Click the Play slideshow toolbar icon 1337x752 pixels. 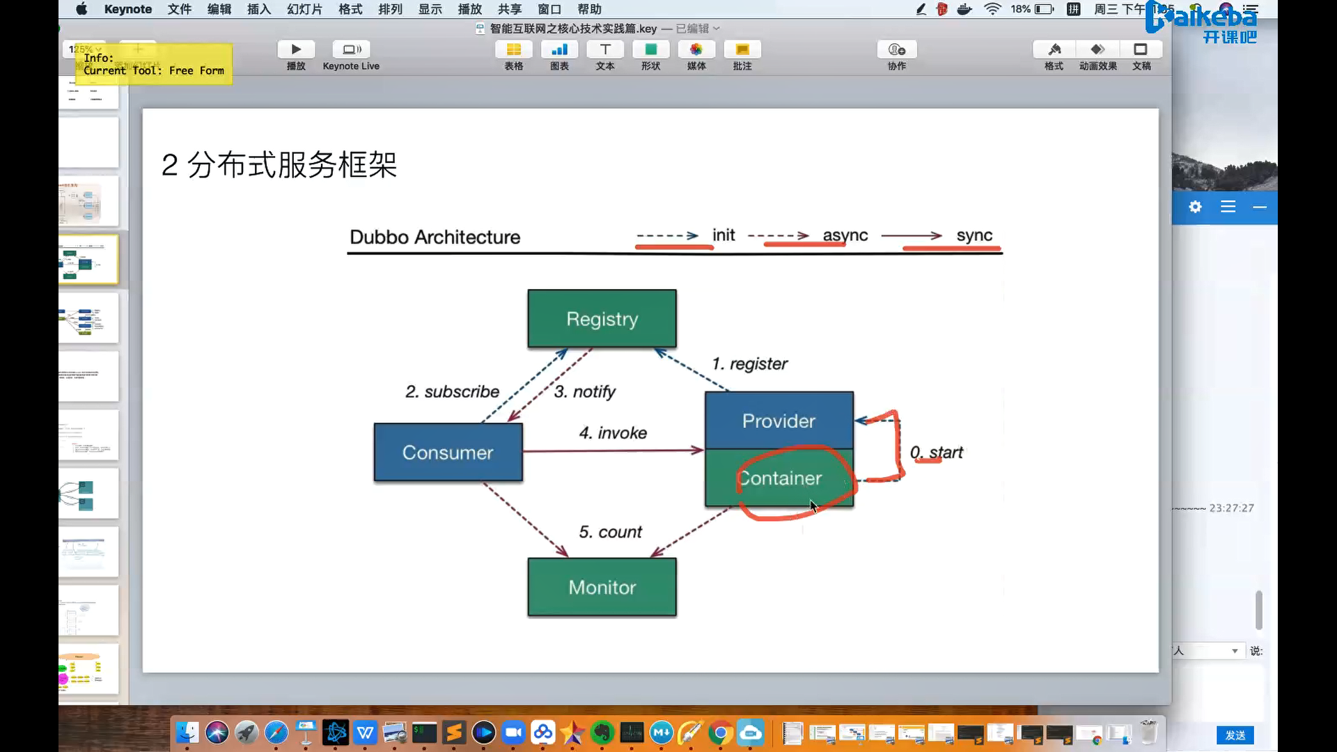[296, 49]
